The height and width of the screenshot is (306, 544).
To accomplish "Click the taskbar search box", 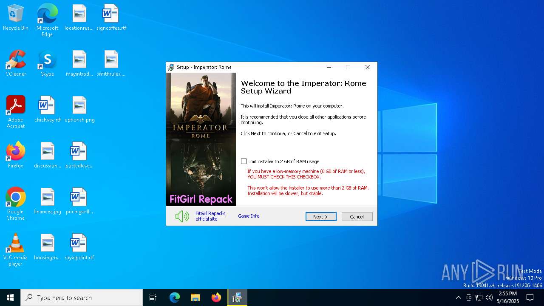I will pos(82,297).
